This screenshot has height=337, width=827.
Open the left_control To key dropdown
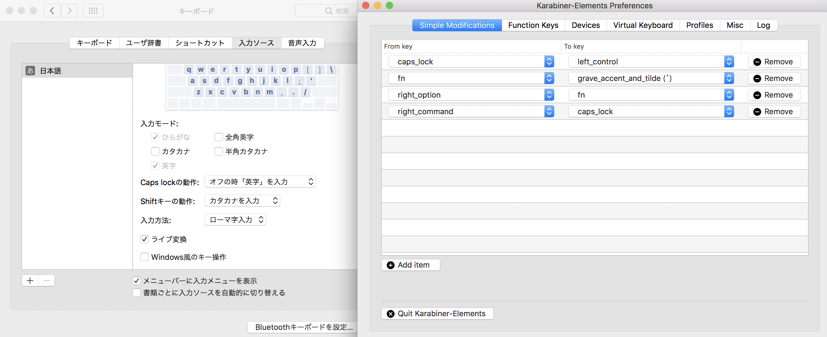pos(651,62)
